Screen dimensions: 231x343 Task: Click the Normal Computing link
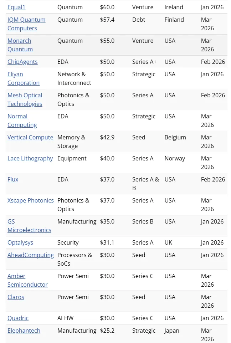point(17,116)
